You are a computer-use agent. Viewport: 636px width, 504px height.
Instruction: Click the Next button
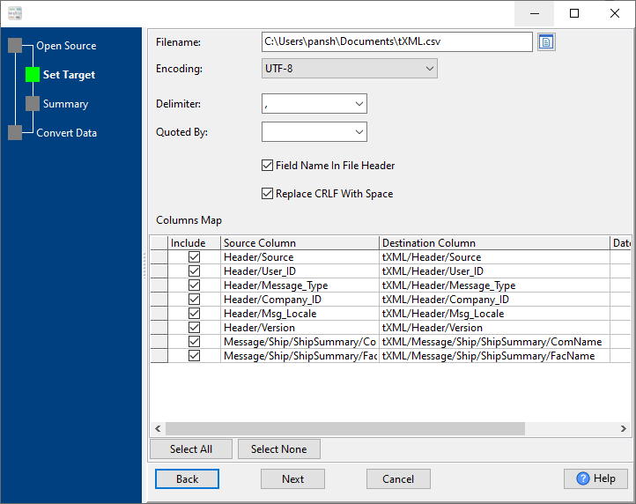292,478
